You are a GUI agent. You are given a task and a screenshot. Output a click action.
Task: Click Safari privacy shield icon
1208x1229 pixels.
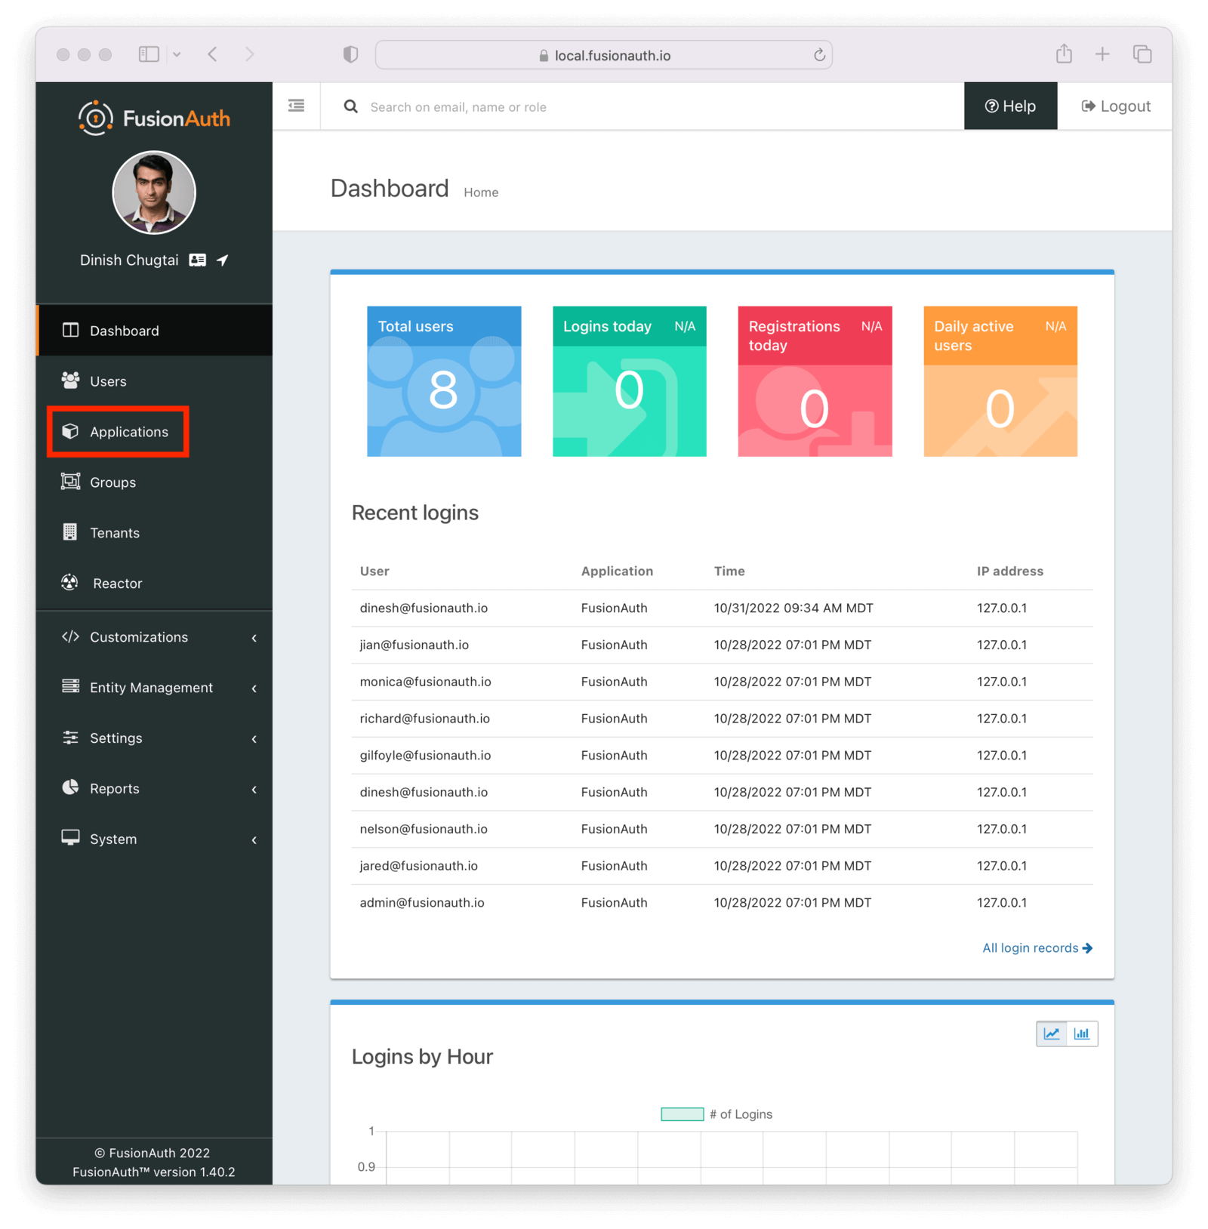[350, 54]
